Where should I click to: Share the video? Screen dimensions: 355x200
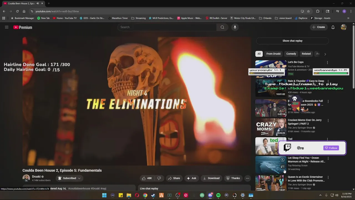(174, 178)
